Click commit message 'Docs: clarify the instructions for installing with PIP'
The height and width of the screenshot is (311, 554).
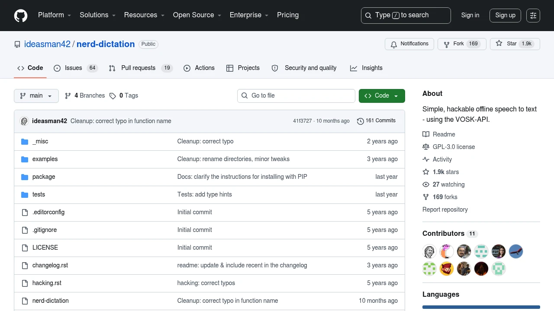pyautogui.click(x=242, y=177)
